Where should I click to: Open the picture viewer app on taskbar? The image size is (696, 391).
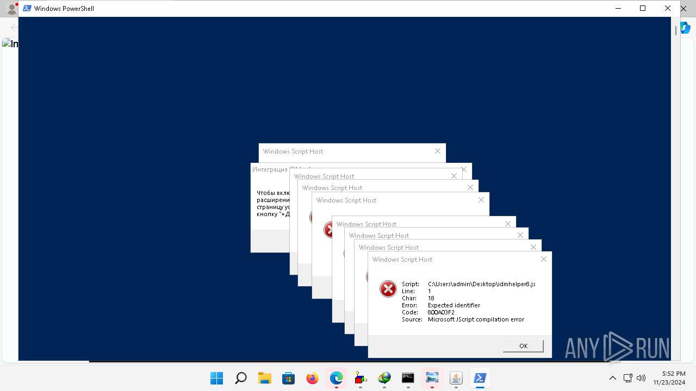(x=432, y=378)
